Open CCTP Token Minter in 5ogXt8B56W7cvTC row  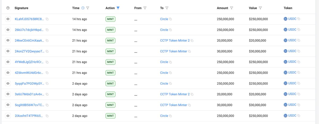(x=174, y=105)
